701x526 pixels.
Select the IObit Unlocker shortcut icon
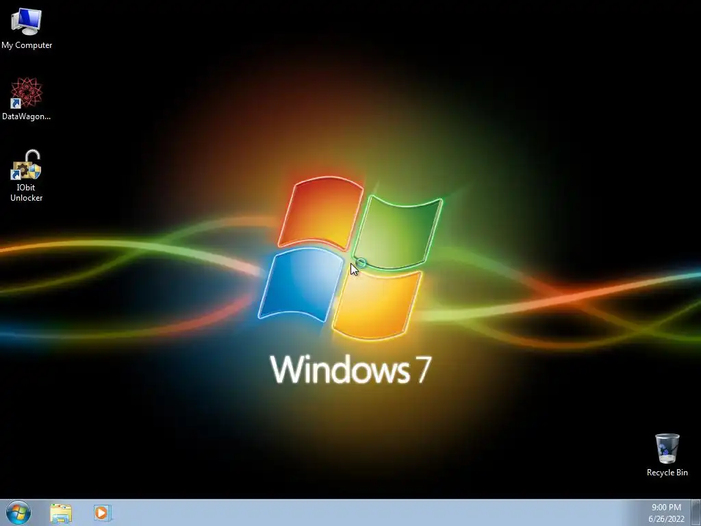click(26, 164)
